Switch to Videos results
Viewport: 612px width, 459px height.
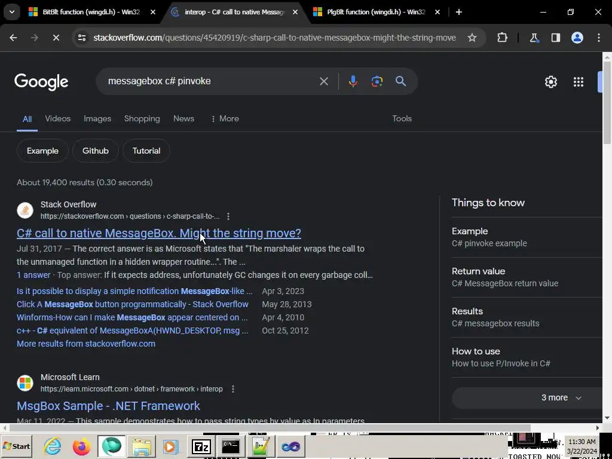point(58,119)
